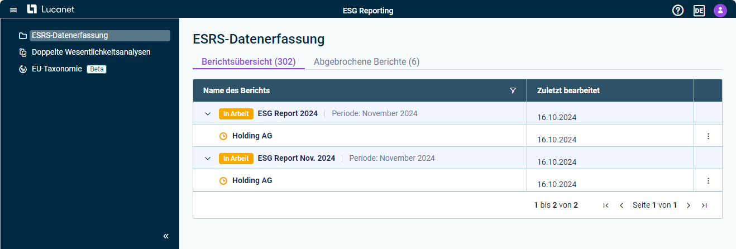Screen dimensions: 736x249
Task: Click the Lucanet logo
Action: coord(51,9)
